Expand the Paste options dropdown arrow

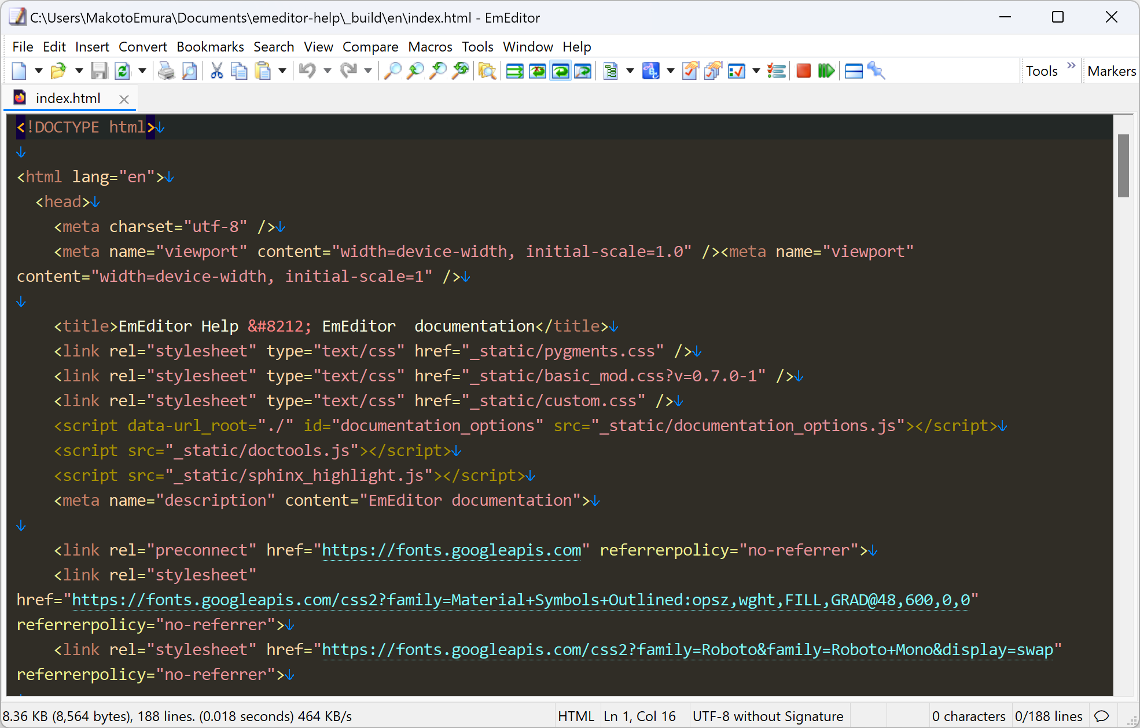pos(282,71)
